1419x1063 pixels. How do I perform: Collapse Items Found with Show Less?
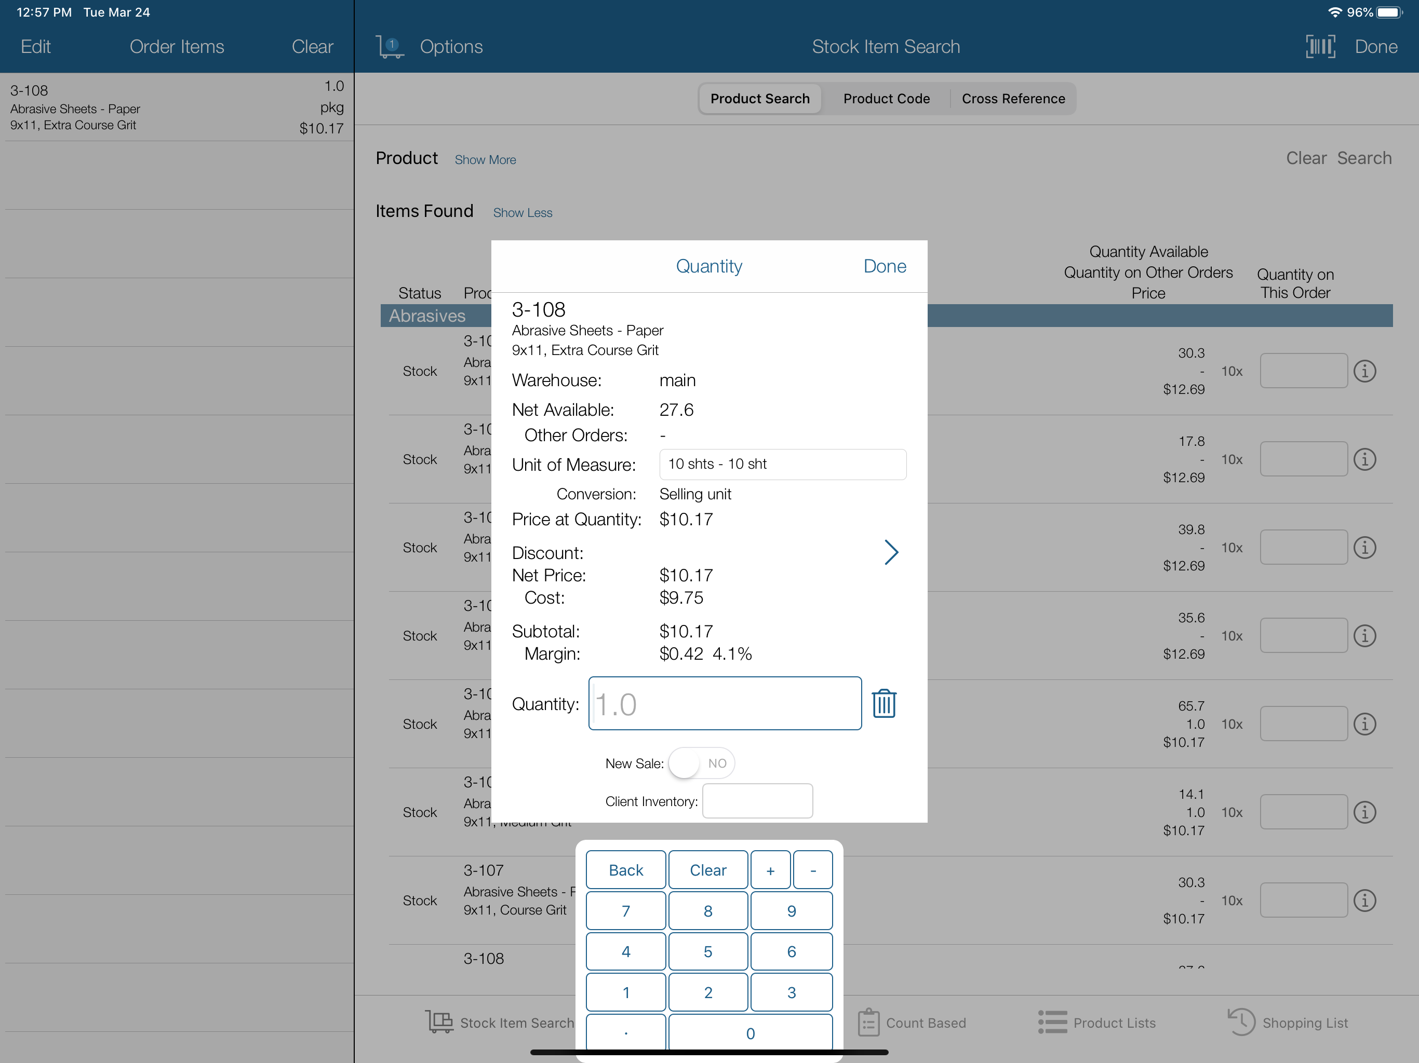click(x=522, y=213)
